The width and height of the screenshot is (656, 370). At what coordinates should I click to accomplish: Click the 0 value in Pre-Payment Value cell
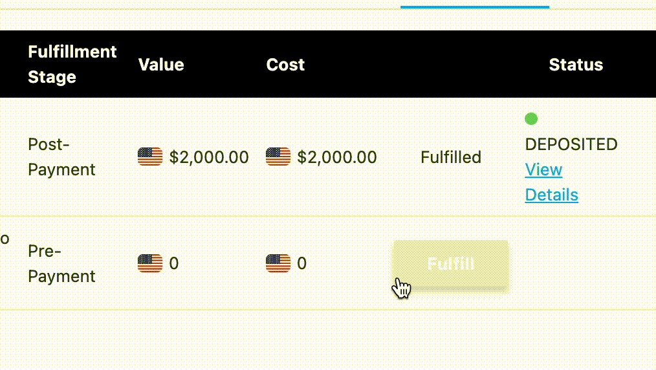(174, 263)
